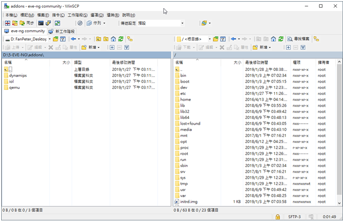
Task: Click the 同步 synchronize button
Action: (27, 23)
